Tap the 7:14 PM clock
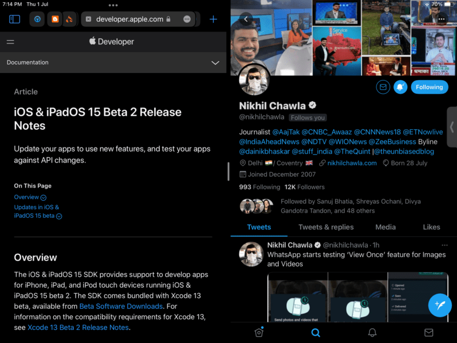The width and height of the screenshot is (457, 343). pyautogui.click(x=12, y=5)
